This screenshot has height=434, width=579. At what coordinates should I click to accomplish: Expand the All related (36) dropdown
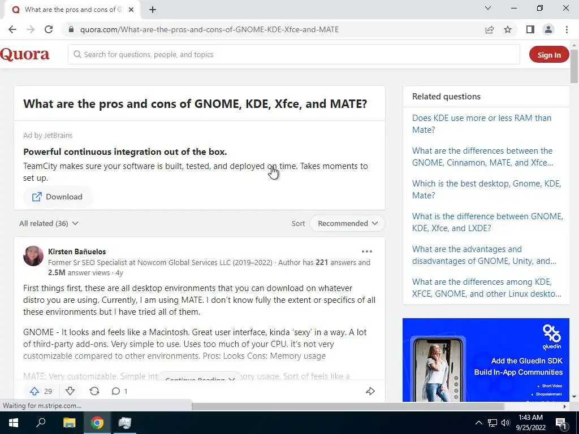point(49,223)
